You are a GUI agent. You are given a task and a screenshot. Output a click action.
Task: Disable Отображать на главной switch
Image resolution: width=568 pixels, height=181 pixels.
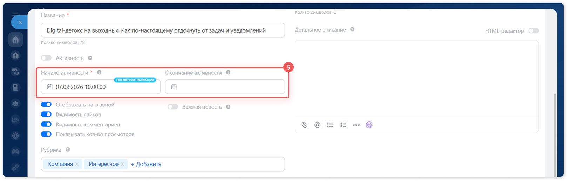pyautogui.click(x=46, y=104)
